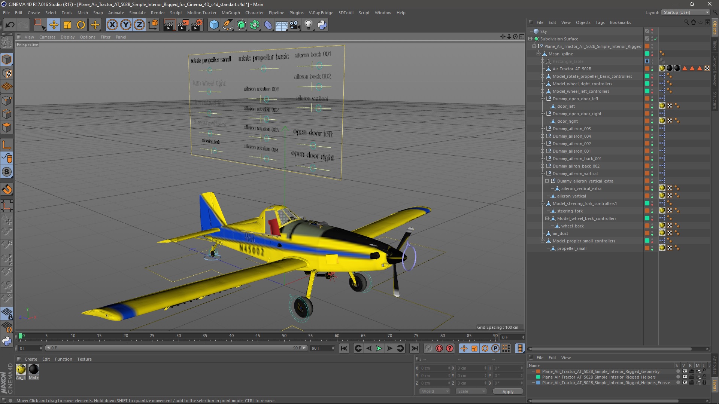The height and width of the screenshot is (404, 719).
Task: Expand Model_wheel_right_controllers node
Action: 543,84
